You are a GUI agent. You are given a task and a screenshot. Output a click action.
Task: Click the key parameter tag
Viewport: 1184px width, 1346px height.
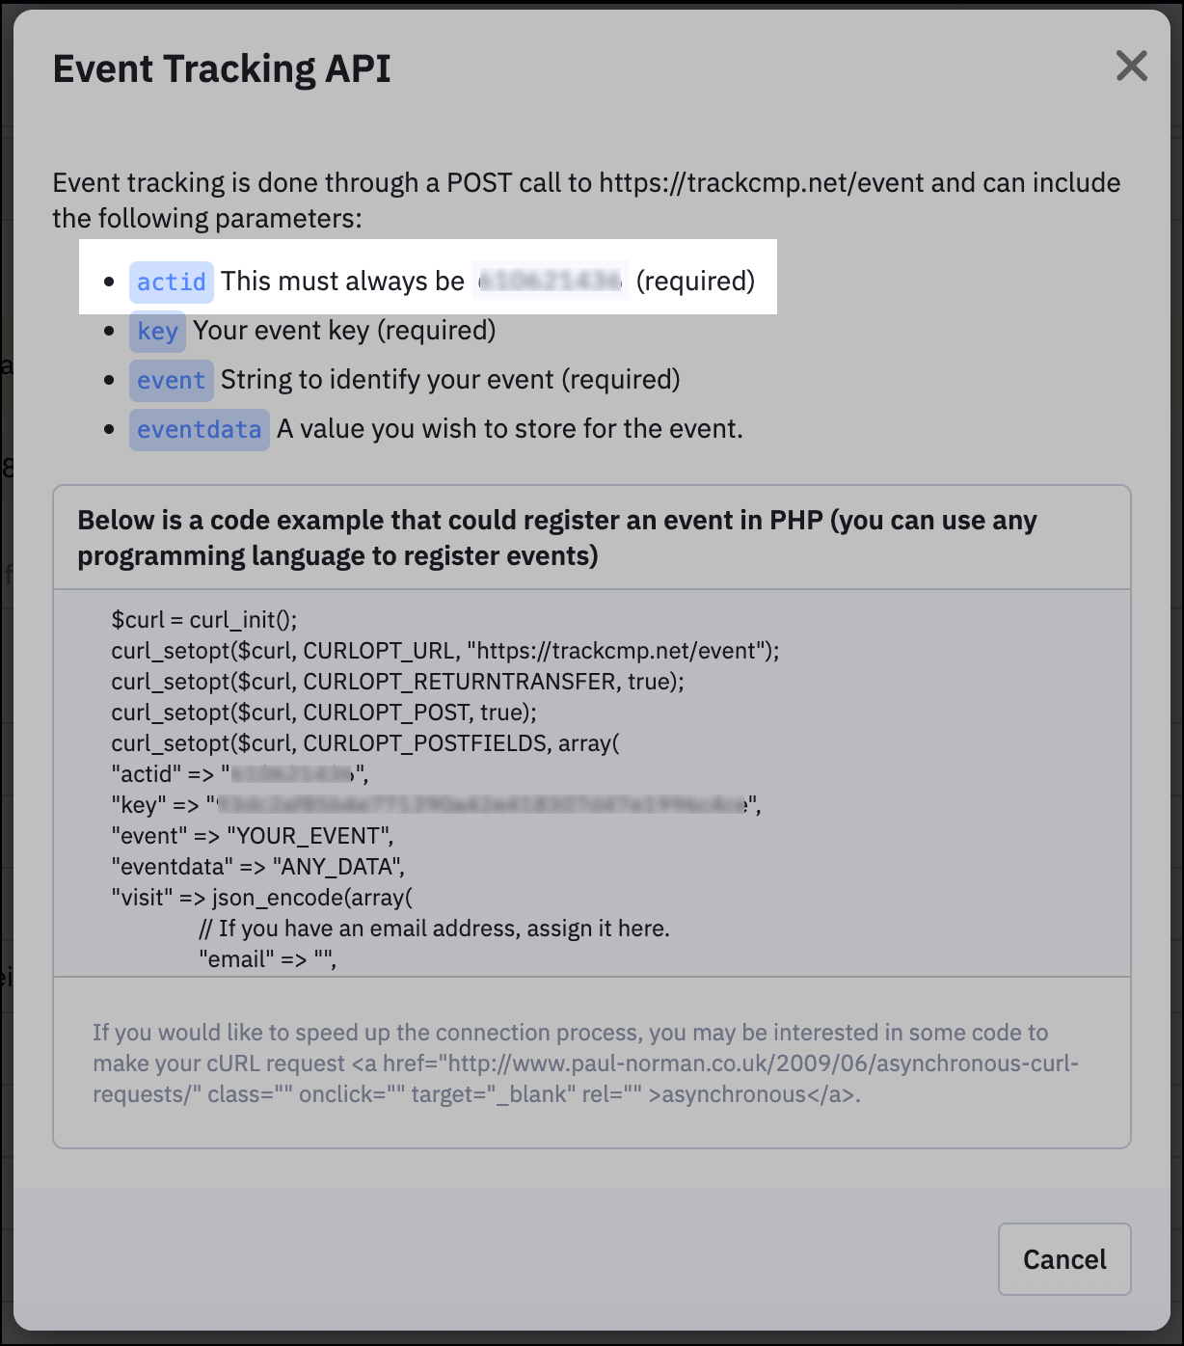click(157, 332)
